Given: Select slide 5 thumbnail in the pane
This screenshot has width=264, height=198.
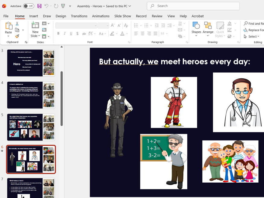Looking at the screenshot, I should 31,127.
